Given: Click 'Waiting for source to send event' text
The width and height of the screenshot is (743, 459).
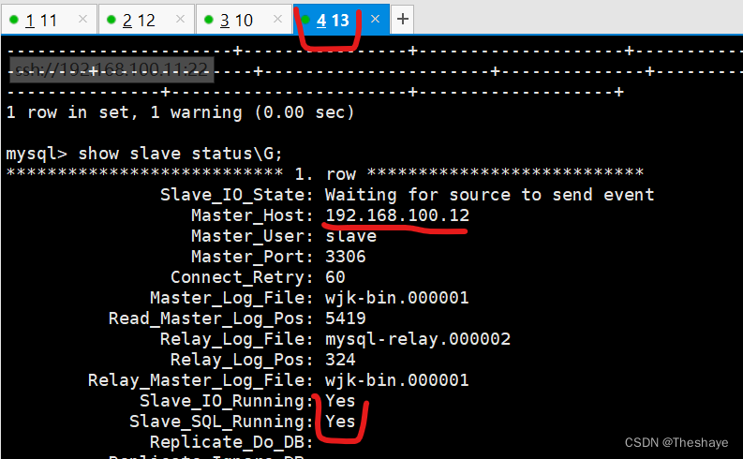Looking at the screenshot, I should 489,195.
